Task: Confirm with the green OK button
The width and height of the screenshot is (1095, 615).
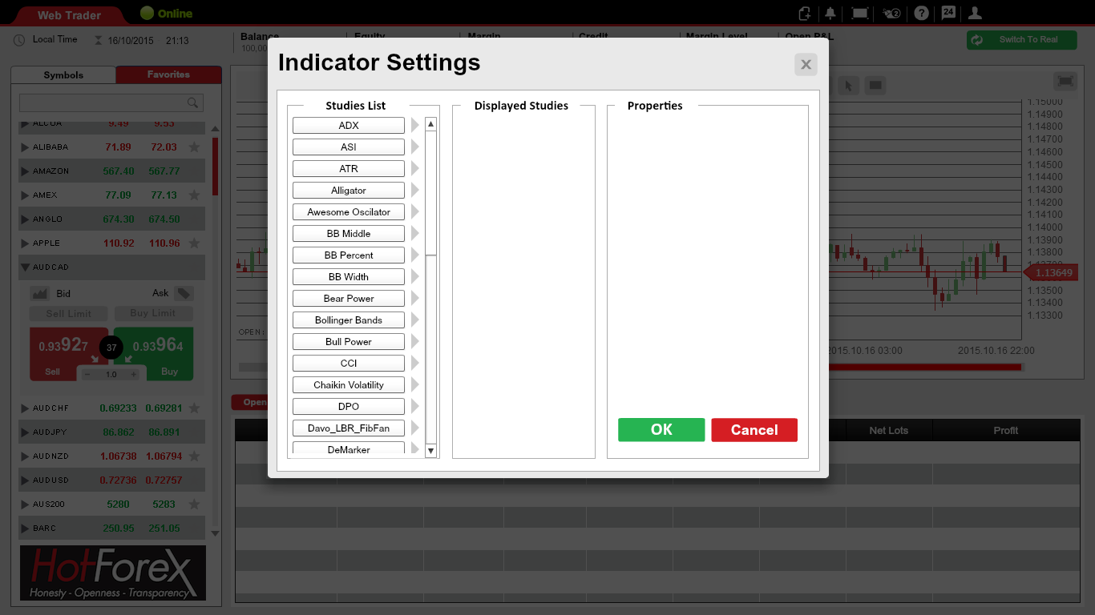Action: coord(661,430)
